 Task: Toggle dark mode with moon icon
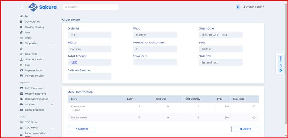[x=238, y=7]
